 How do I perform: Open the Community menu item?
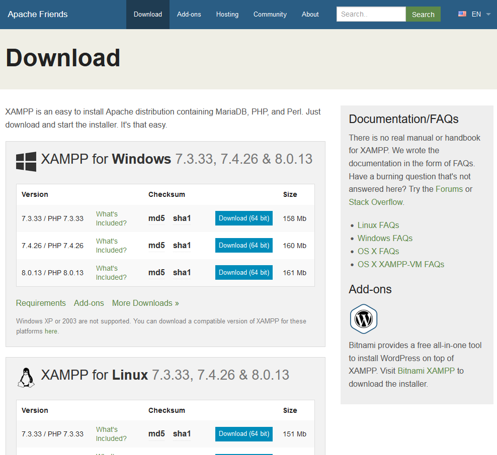270,14
